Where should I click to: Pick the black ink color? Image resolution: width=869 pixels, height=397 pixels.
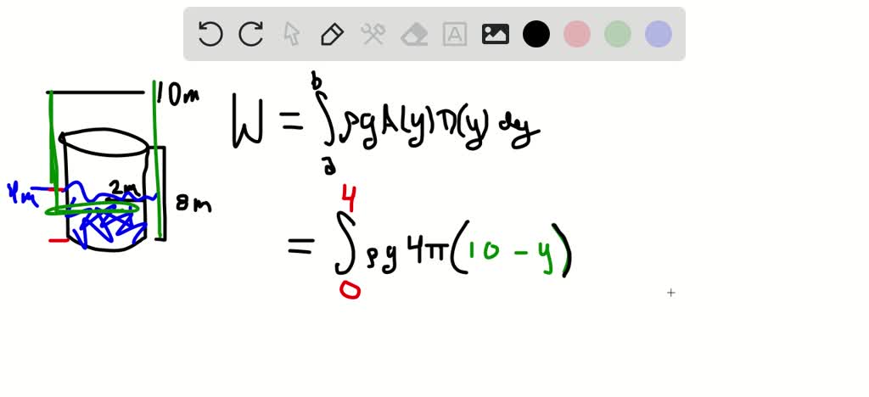[x=536, y=34]
